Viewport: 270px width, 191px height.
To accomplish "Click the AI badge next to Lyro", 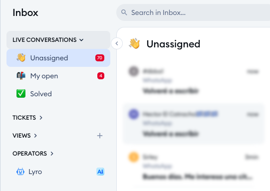I will 100,172.
